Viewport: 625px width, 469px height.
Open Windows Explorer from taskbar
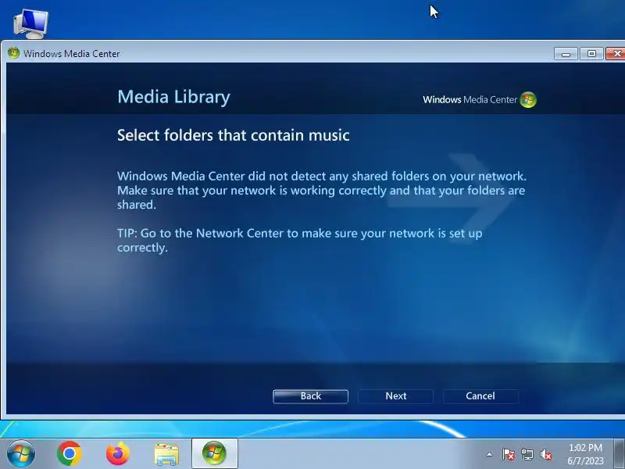166,454
